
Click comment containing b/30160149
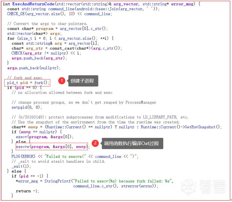(100, 117)
